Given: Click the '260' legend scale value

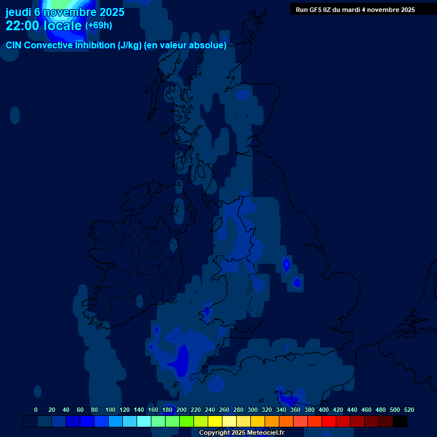Looking at the screenshot, I should coord(224,410).
